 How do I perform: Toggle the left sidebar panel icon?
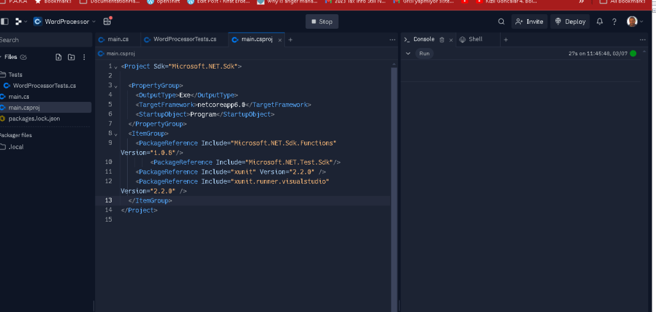tap(4, 21)
